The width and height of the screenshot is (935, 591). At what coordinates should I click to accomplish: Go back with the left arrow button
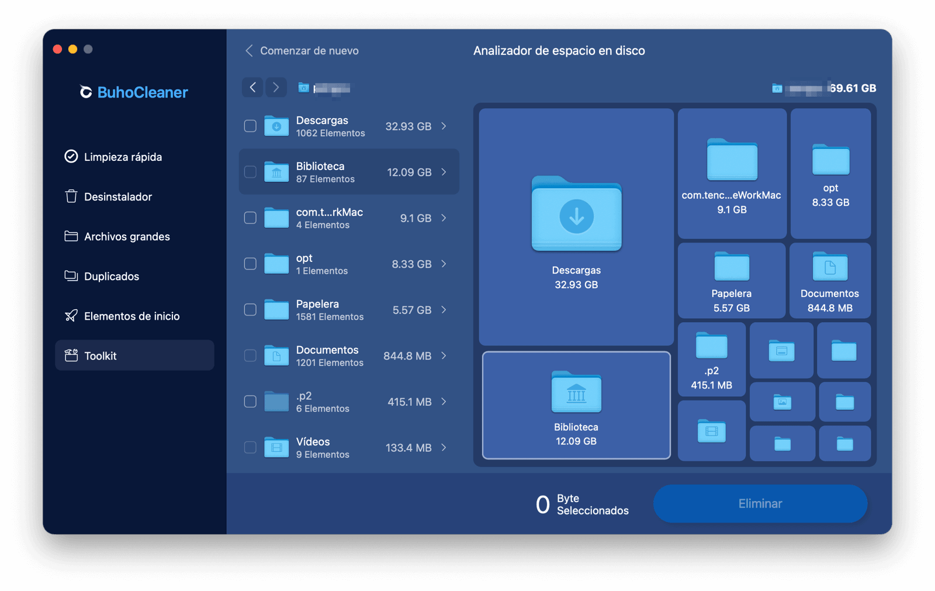click(252, 88)
